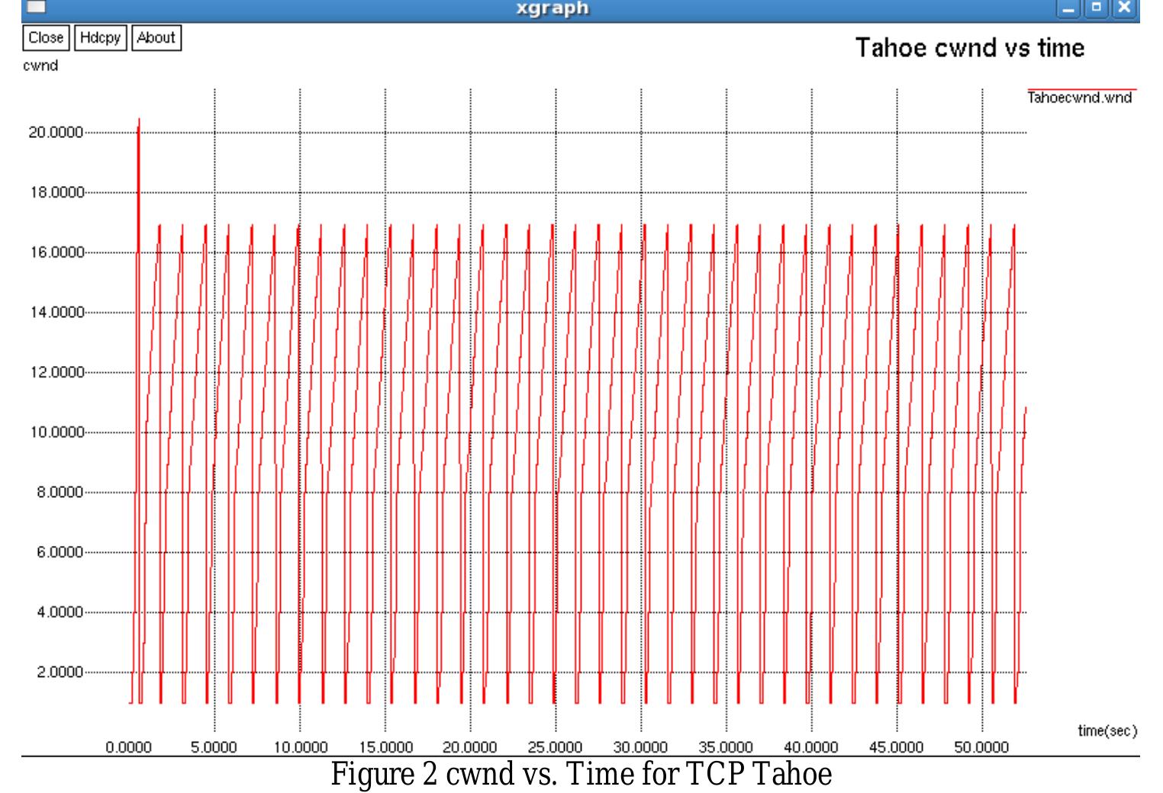Click the 50.0000 x-axis tick label
The height and width of the screenshot is (793, 1163).
tap(982, 747)
